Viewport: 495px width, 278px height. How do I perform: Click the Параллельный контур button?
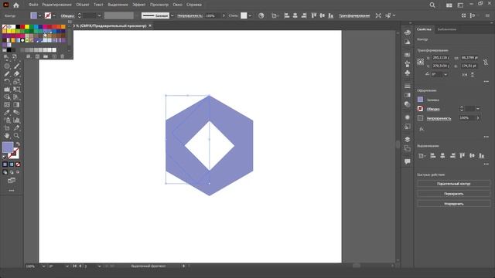454,184
